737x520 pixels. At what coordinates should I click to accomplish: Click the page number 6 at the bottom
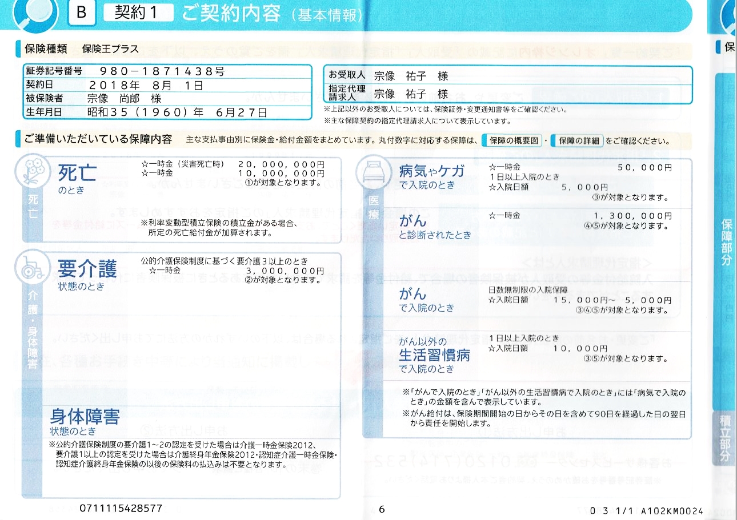click(x=382, y=509)
